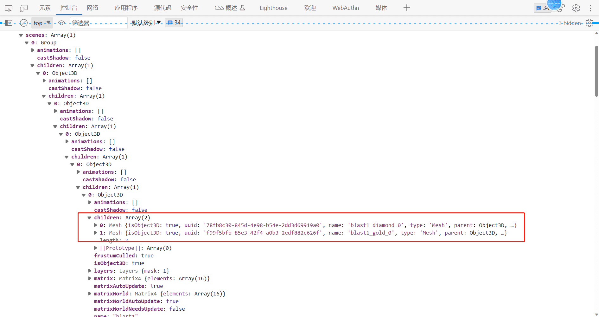Clear console with the circle-slash icon

(23, 23)
